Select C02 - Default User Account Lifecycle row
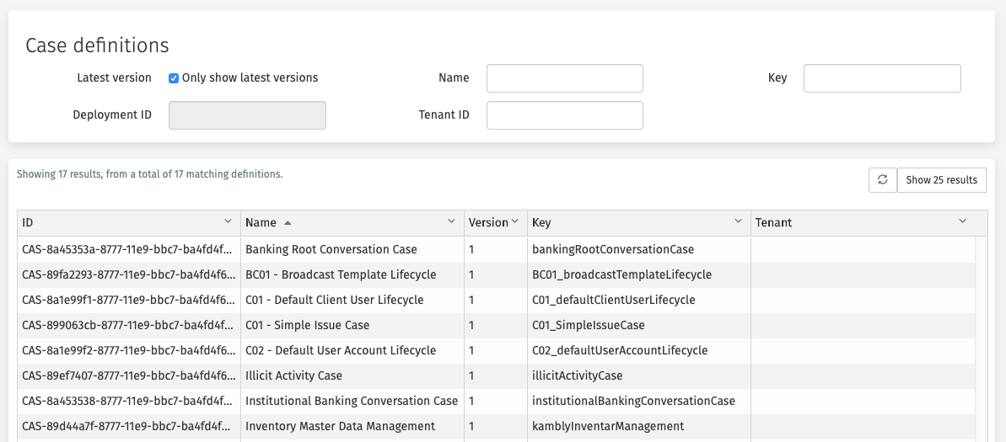This screenshot has width=1006, height=442. 341,350
